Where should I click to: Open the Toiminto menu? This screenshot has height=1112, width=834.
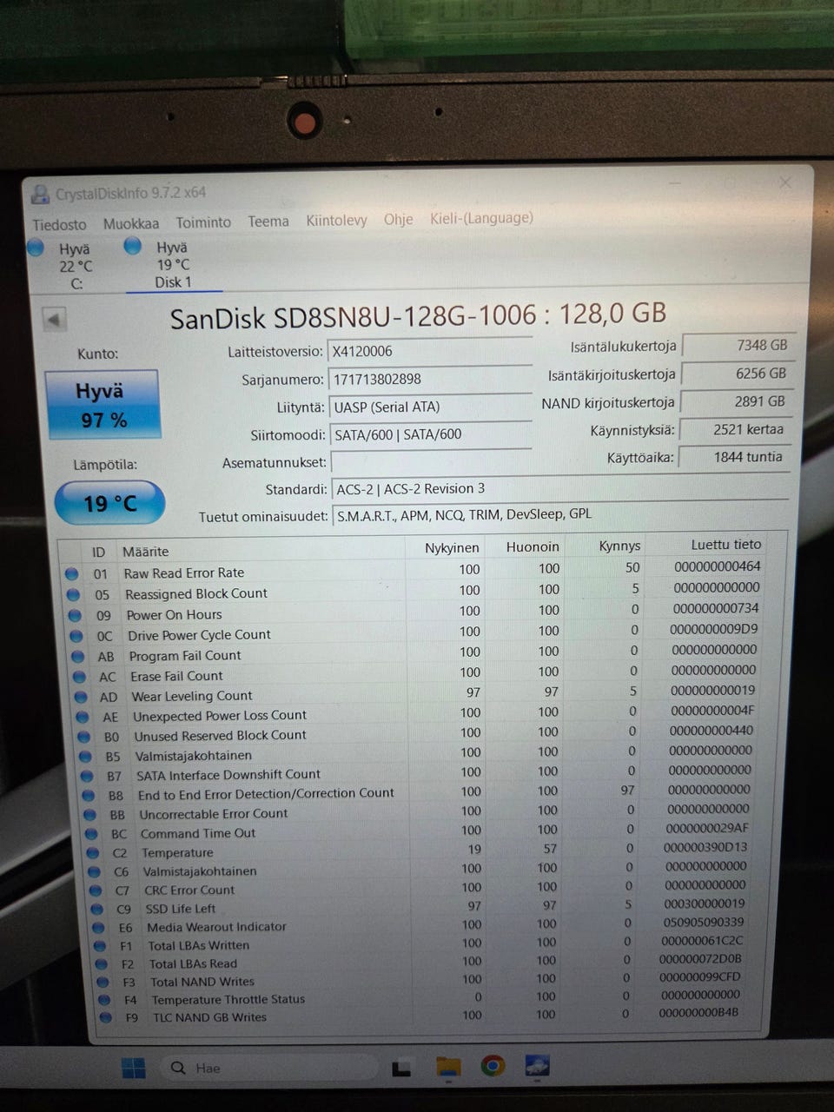[203, 222]
